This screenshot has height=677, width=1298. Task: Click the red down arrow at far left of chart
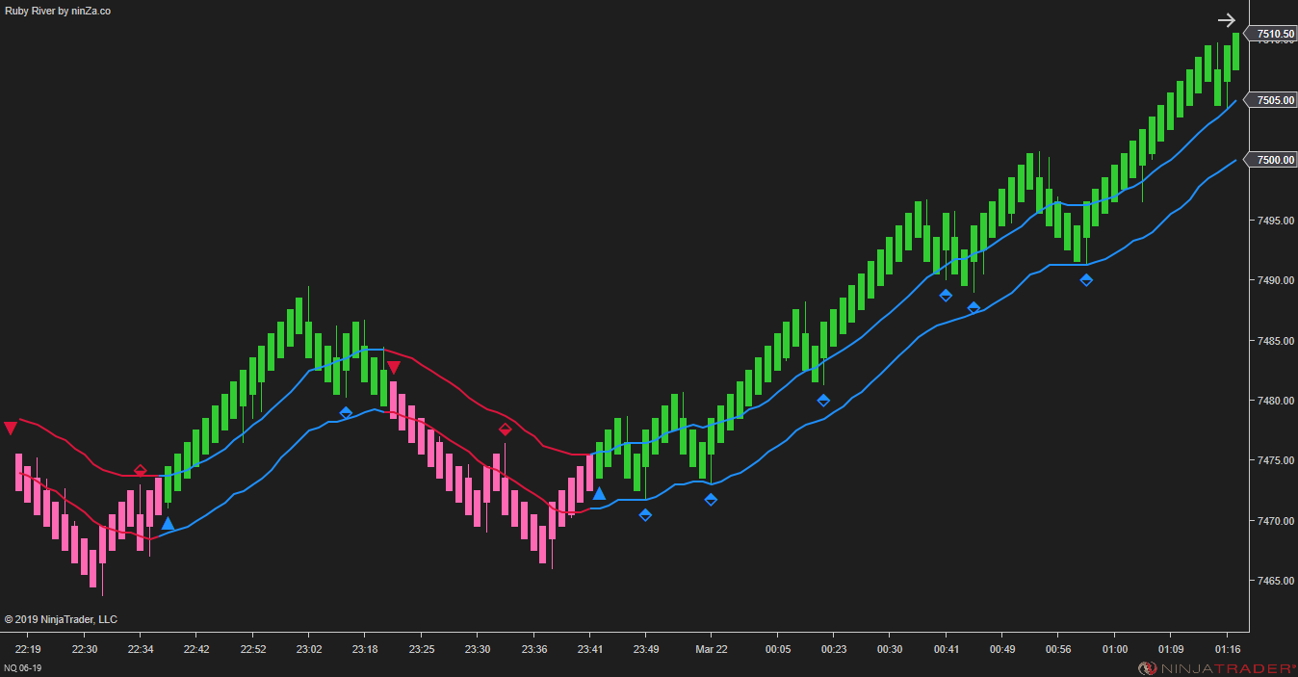tap(10, 428)
